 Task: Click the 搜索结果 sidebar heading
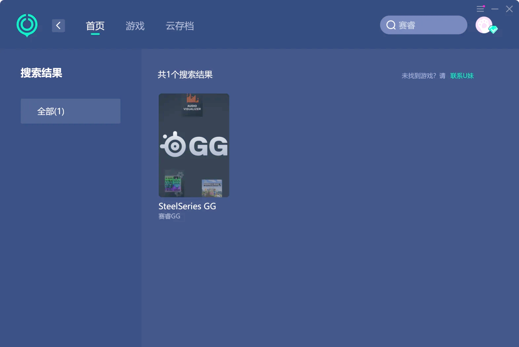[x=41, y=73]
